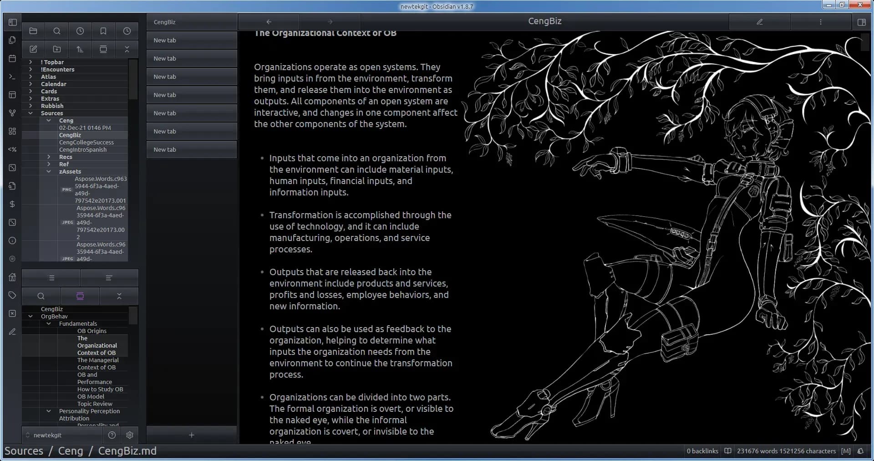Switch note to editing mode pencil
The image size is (874, 461).
click(759, 22)
